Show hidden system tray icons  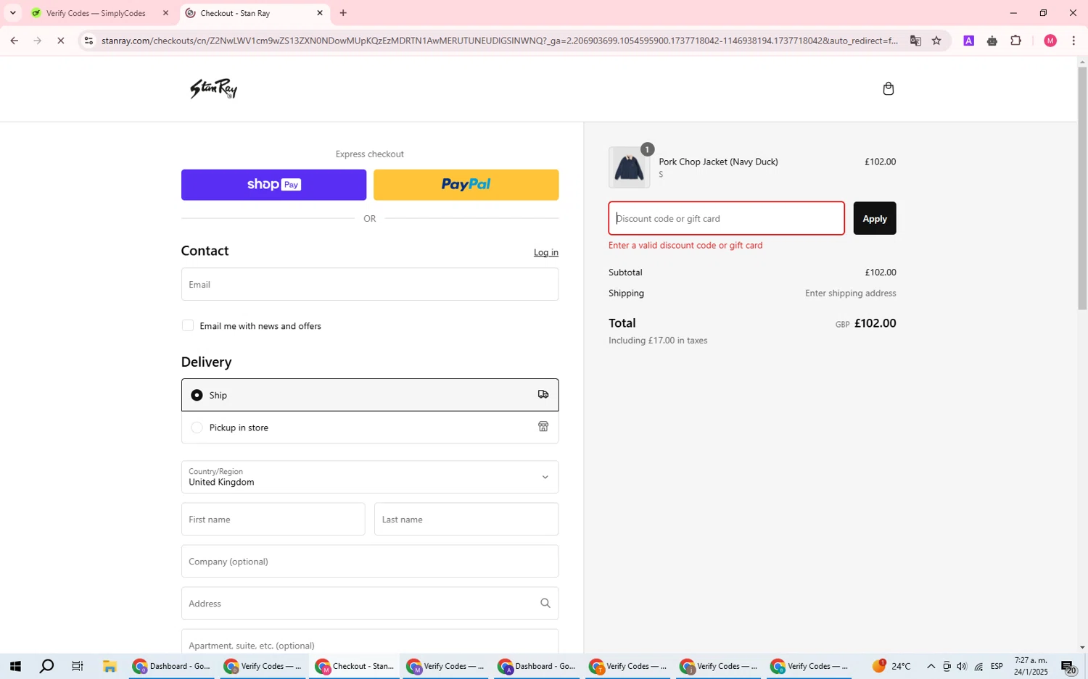point(931,666)
